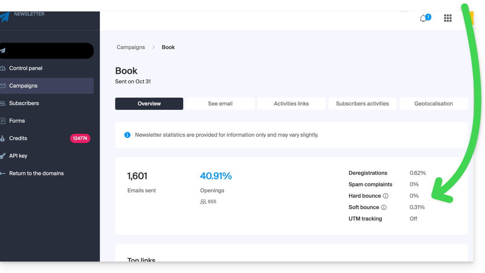Click the 124774 credits badge
This screenshot has width=485, height=273.
tap(80, 138)
